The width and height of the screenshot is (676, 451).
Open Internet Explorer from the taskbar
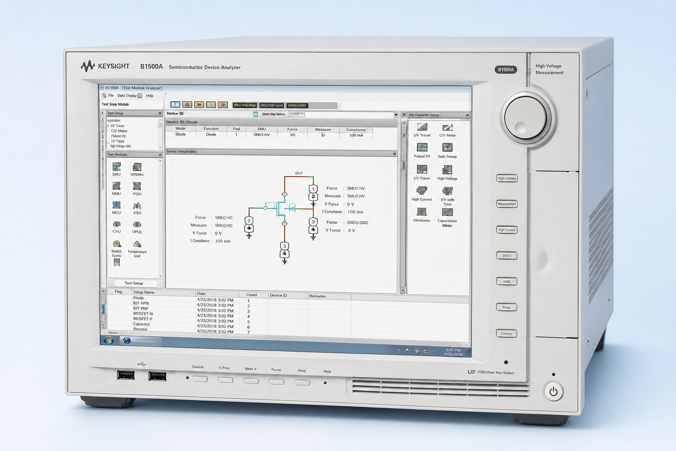(x=127, y=341)
